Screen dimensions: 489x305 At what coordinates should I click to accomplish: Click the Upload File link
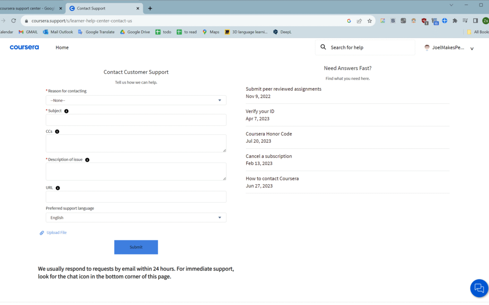pos(56,233)
